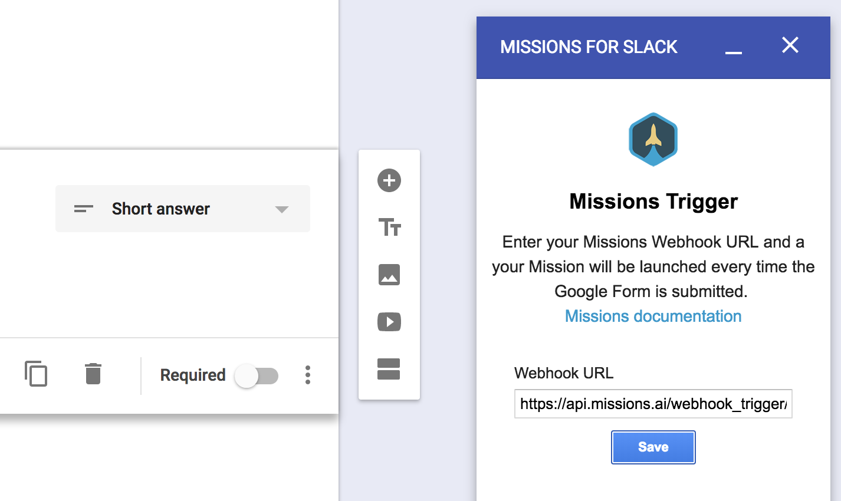841x501 pixels.
Task: Focus the Webhook URL input field
Action: [x=653, y=404]
